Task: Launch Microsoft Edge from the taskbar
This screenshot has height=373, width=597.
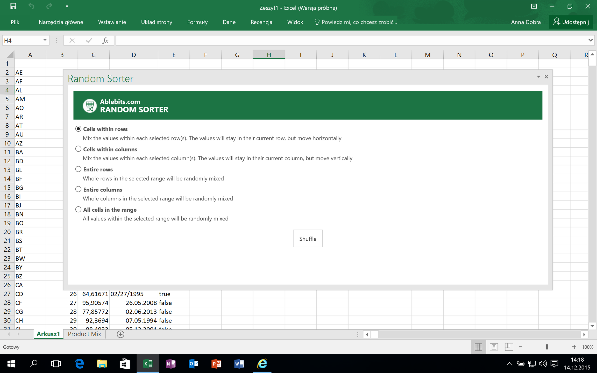Action: tap(79, 364)
